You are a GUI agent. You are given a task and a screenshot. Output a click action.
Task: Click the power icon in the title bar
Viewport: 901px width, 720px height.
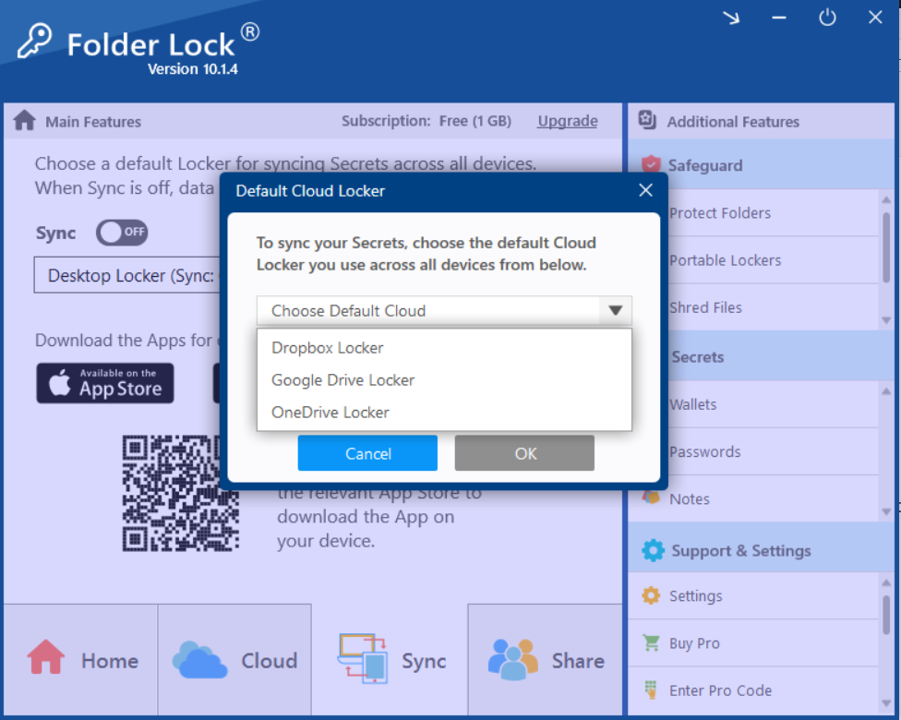point(827,18)
